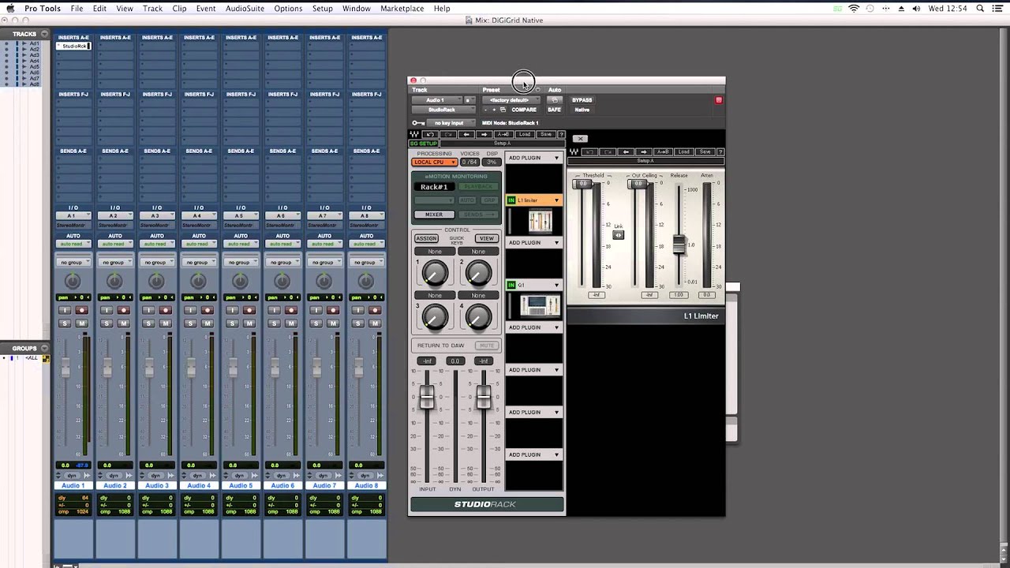This screenshot has width=1010, height=568.
Task: Open the Audio 2 auto read dropdown
Action: click(114, 244)
